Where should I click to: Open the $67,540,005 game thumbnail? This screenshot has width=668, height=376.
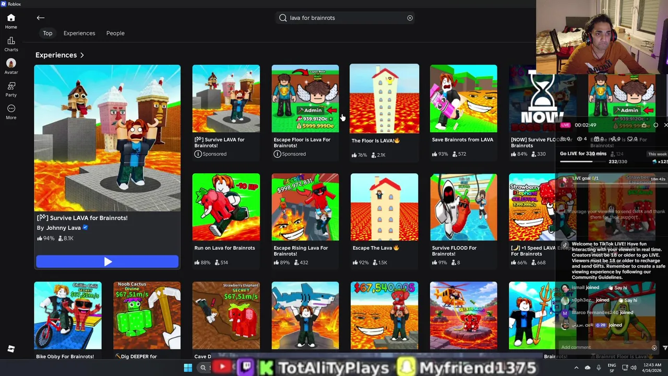click(384, 315)
